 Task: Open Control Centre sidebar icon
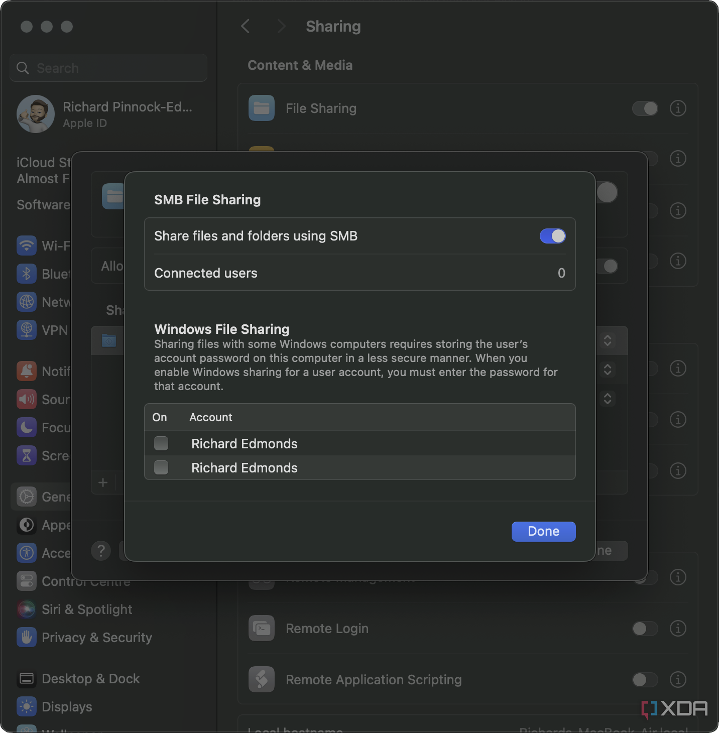(27, 581)
